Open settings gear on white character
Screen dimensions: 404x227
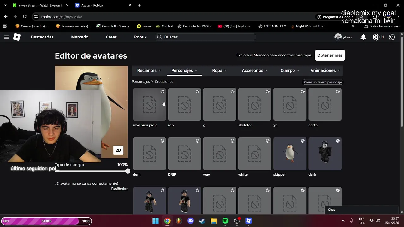tap(267, 141)
